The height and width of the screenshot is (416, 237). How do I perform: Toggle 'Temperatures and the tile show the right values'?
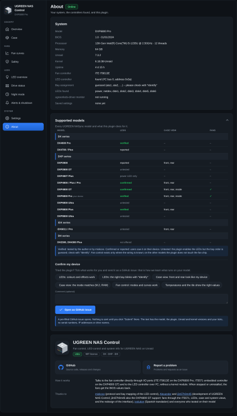point(192,285)
